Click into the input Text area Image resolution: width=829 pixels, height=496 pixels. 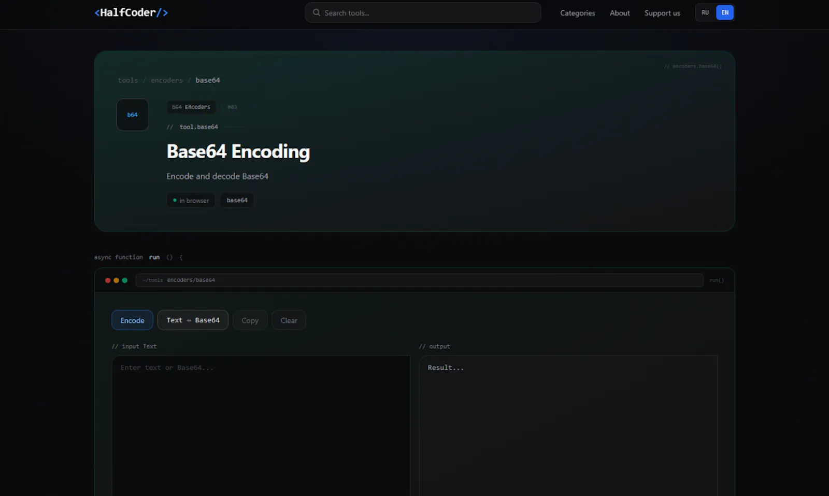261,426
